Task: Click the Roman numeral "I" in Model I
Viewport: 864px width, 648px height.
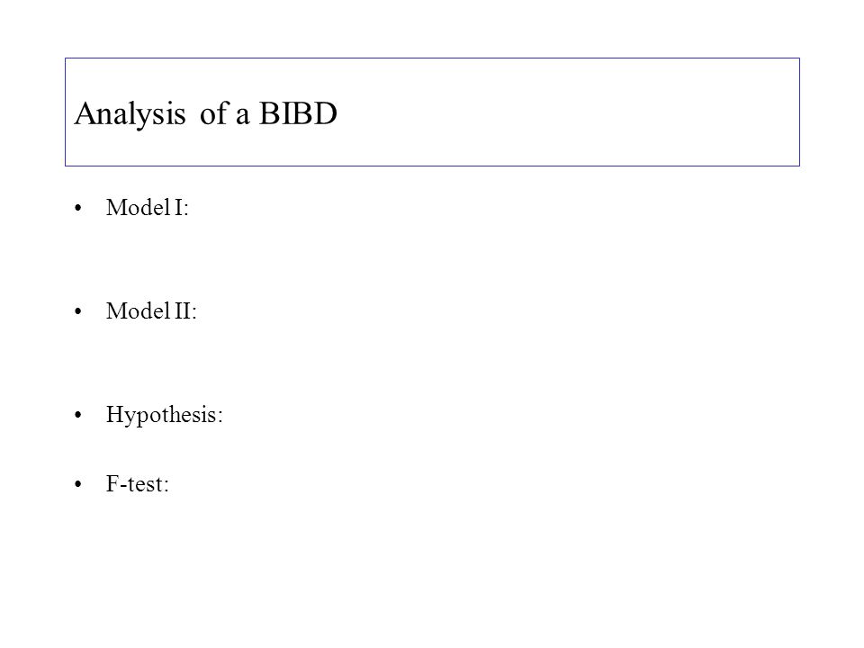Action: point(178,208)
